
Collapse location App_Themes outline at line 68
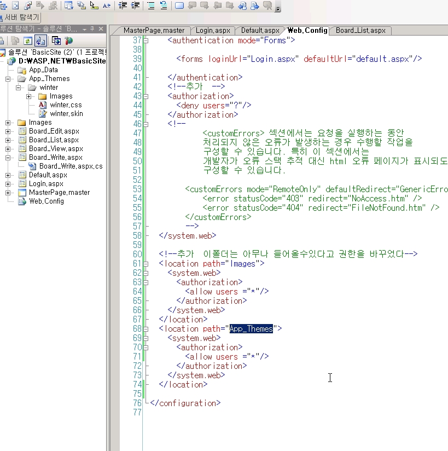(x=146, y=329)
